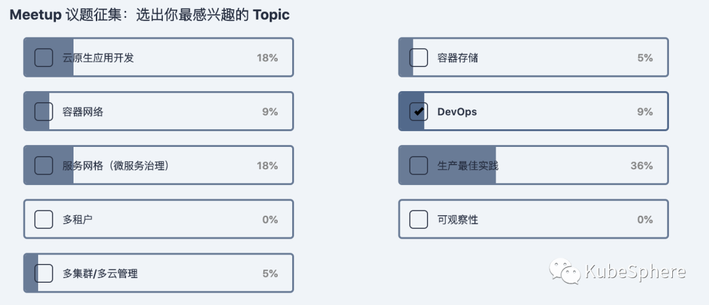This screenshot has width=709, height=305.
Task: Click the 0% result on 多租户
Action: pos(270,219)
